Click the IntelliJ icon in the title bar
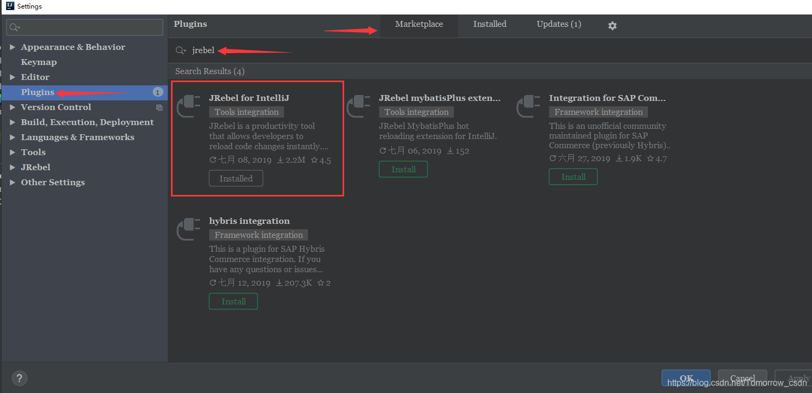The image size is (812, 393). 10,6
